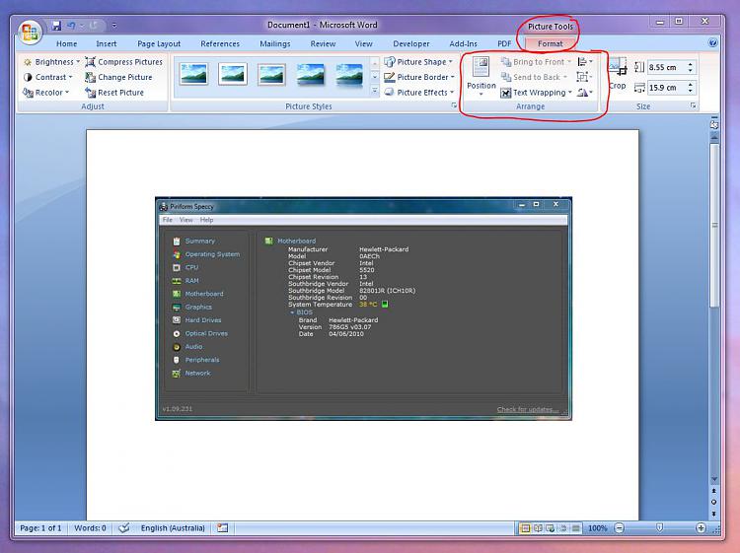This screenshot has height=553, width=740.
Task: Open the Picture Shape dropdown
Action: click(418, 62)
